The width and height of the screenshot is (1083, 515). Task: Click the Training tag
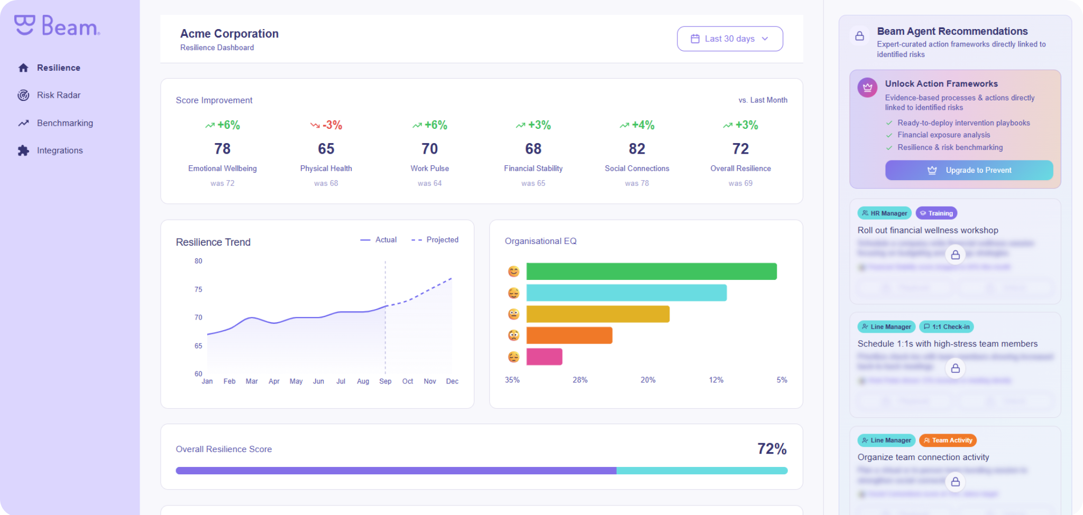point(936,213)
